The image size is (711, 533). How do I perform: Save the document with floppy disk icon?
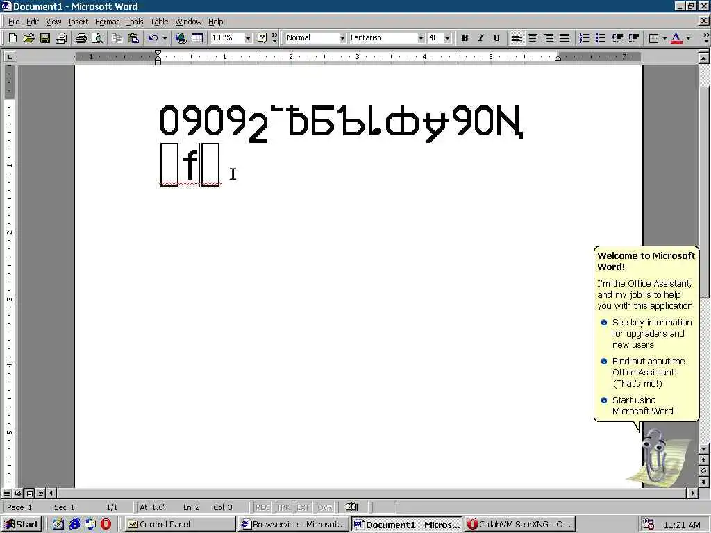[44, 38]
